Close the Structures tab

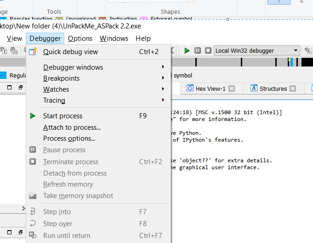click(x=293, y=88)
